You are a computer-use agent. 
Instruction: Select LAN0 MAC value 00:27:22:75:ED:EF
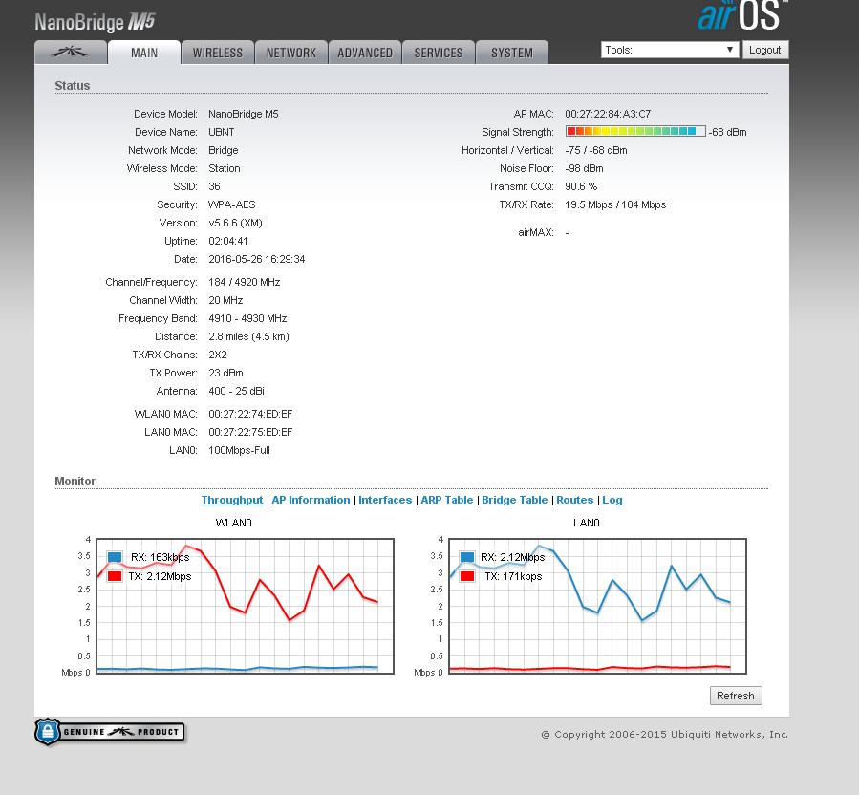(250, 431)
